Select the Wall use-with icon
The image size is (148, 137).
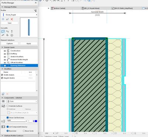[3, 31]
